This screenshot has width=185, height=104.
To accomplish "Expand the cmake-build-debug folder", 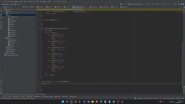I will [5, 13].
